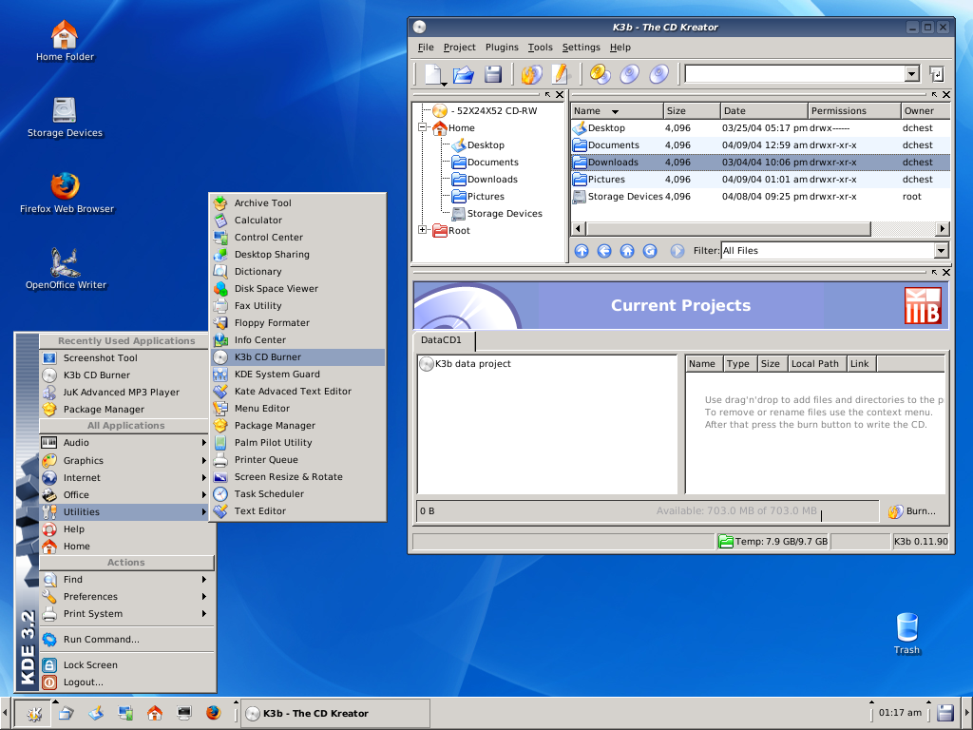Sort by the Permissions column header

(854, 111)
